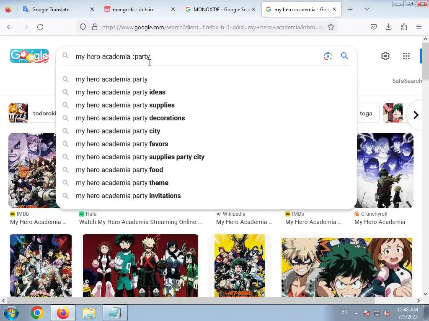
Task: Open the Firefox downloads panel
Action: coord(388,27)
